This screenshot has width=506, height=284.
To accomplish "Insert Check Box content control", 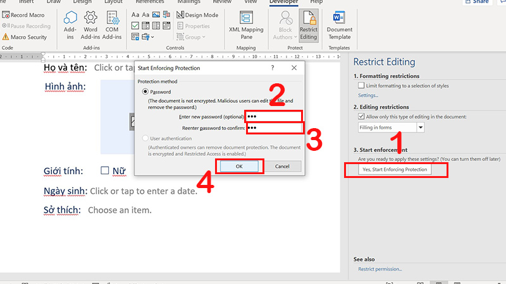I will pyautogui.click(x=135, y=26).
